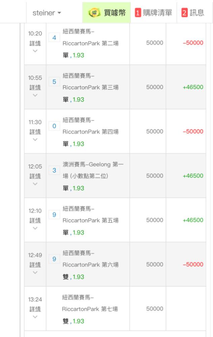Click the red badge showing 2

point(184,13)
